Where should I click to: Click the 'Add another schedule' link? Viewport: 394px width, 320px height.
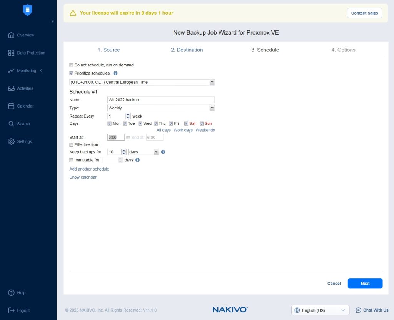[x=89, y=169]
